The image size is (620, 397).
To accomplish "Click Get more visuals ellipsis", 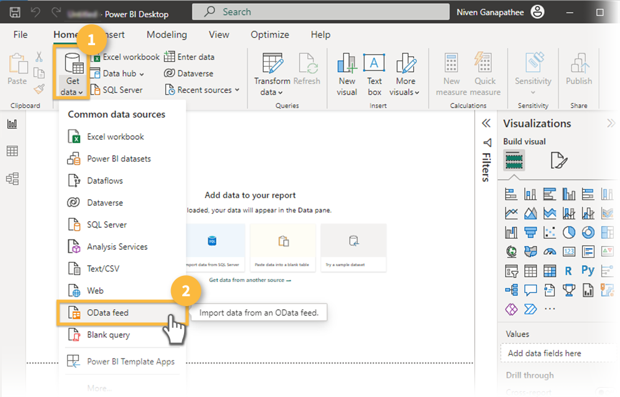I will click(x=550, y=309).
